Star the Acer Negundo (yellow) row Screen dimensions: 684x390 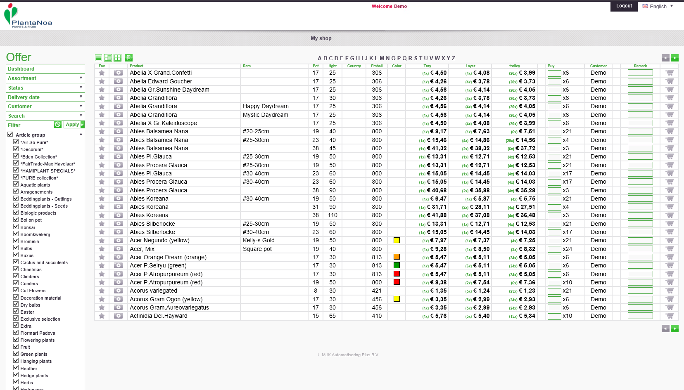pyautogui.click(x=102, y=241)
